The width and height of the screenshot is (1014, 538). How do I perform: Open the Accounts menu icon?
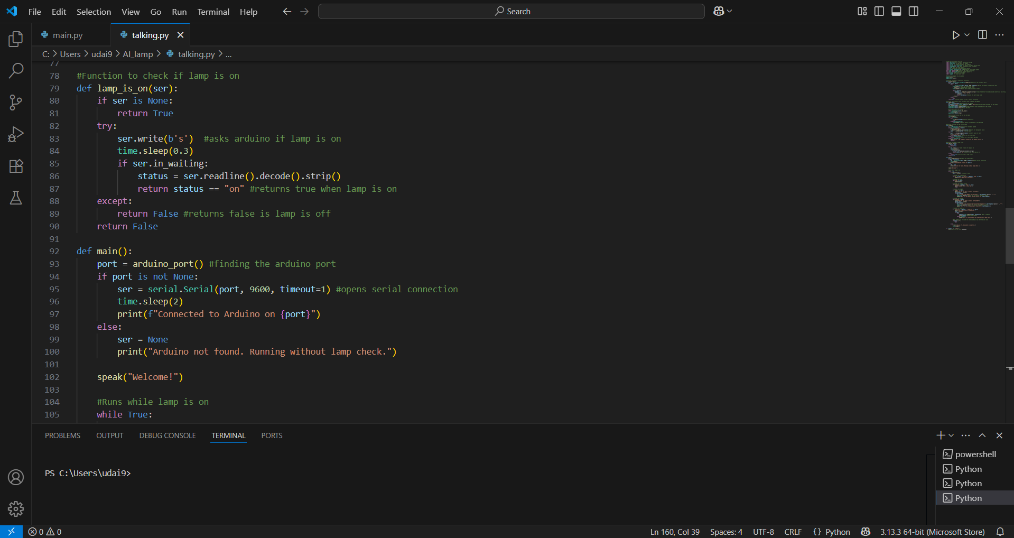pos(16,477)
